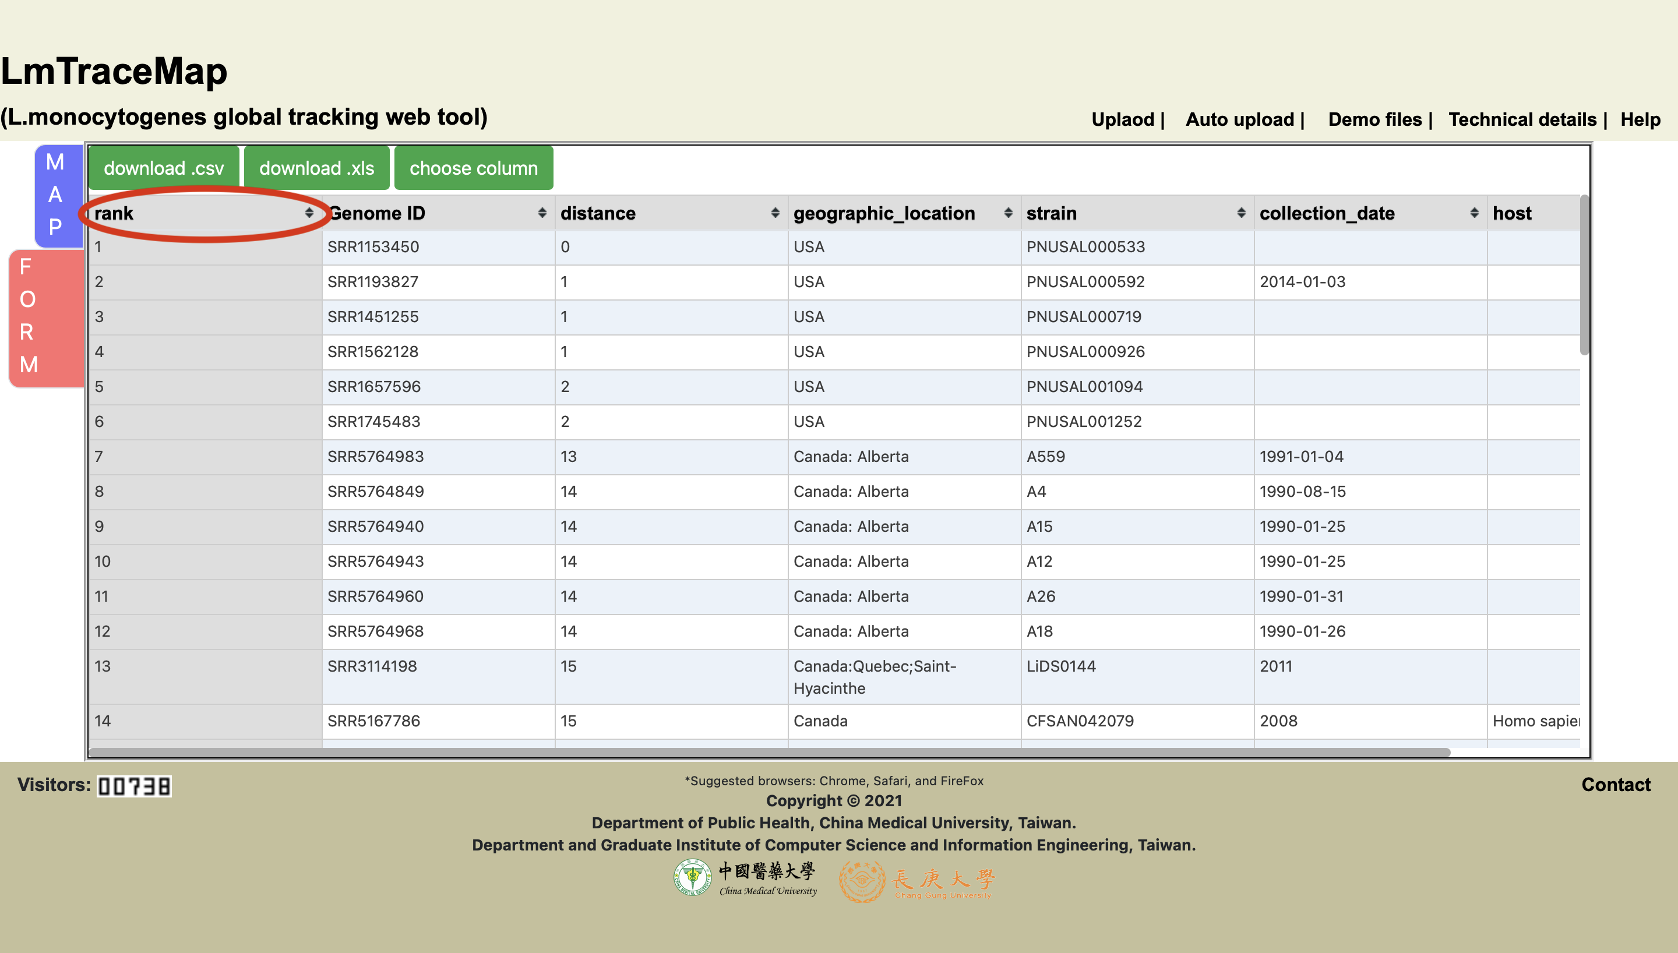1678x953 pixels.
Task: Click strain A559 cell
Action: (1137, 457)
